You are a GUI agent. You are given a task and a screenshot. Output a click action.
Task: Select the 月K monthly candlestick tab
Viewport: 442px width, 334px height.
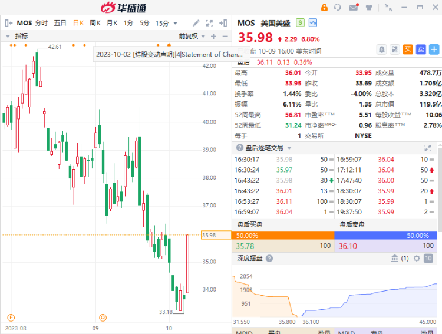pyautogui.click(x=112, y=23)
